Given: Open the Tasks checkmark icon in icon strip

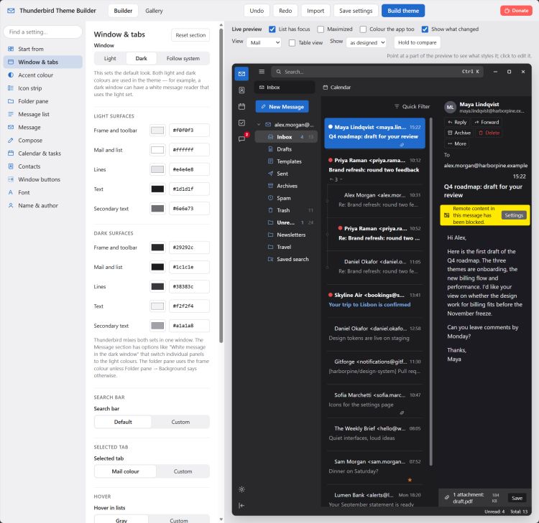Looking at the screenshot, I should (241, 123).
